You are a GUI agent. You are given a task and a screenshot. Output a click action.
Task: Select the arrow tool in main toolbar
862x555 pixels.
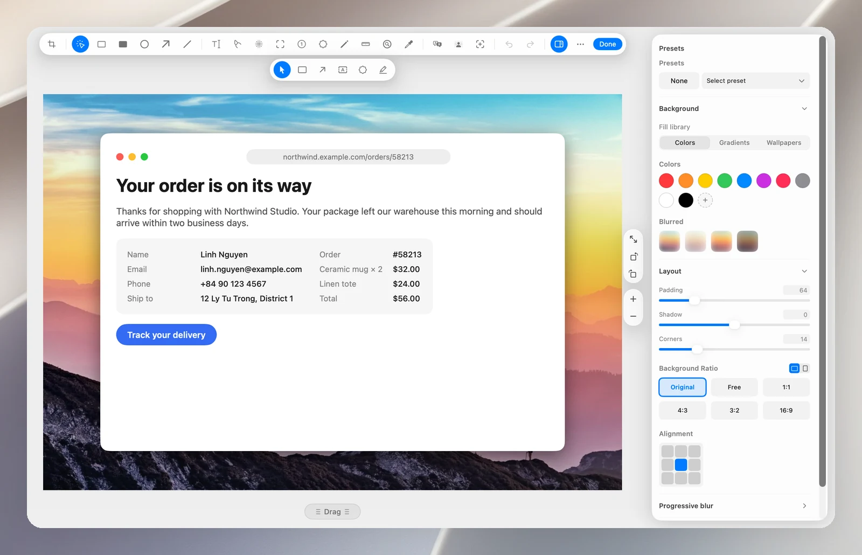pos(166,44)
